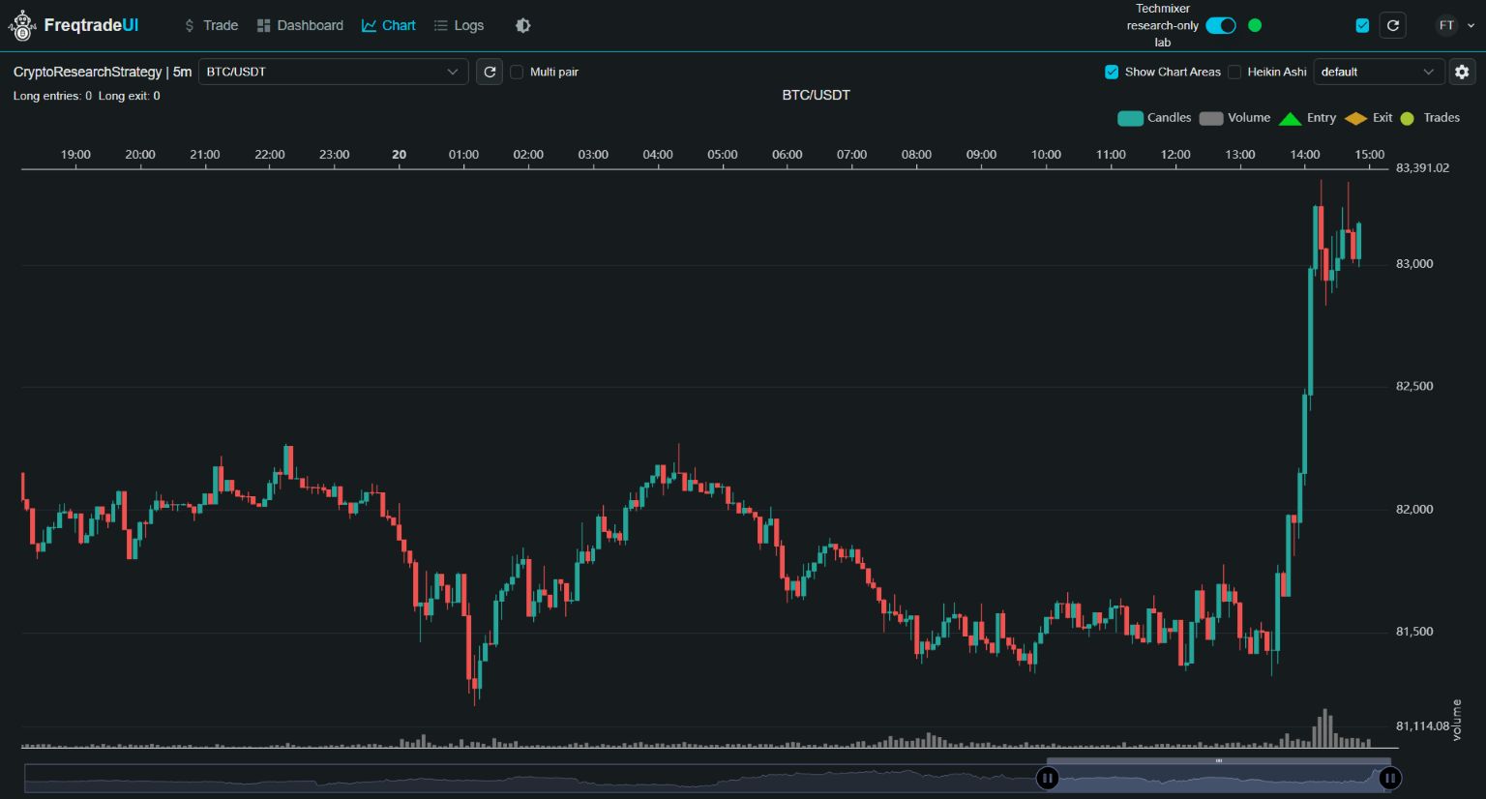Open the Trade view

coord(211,25)
